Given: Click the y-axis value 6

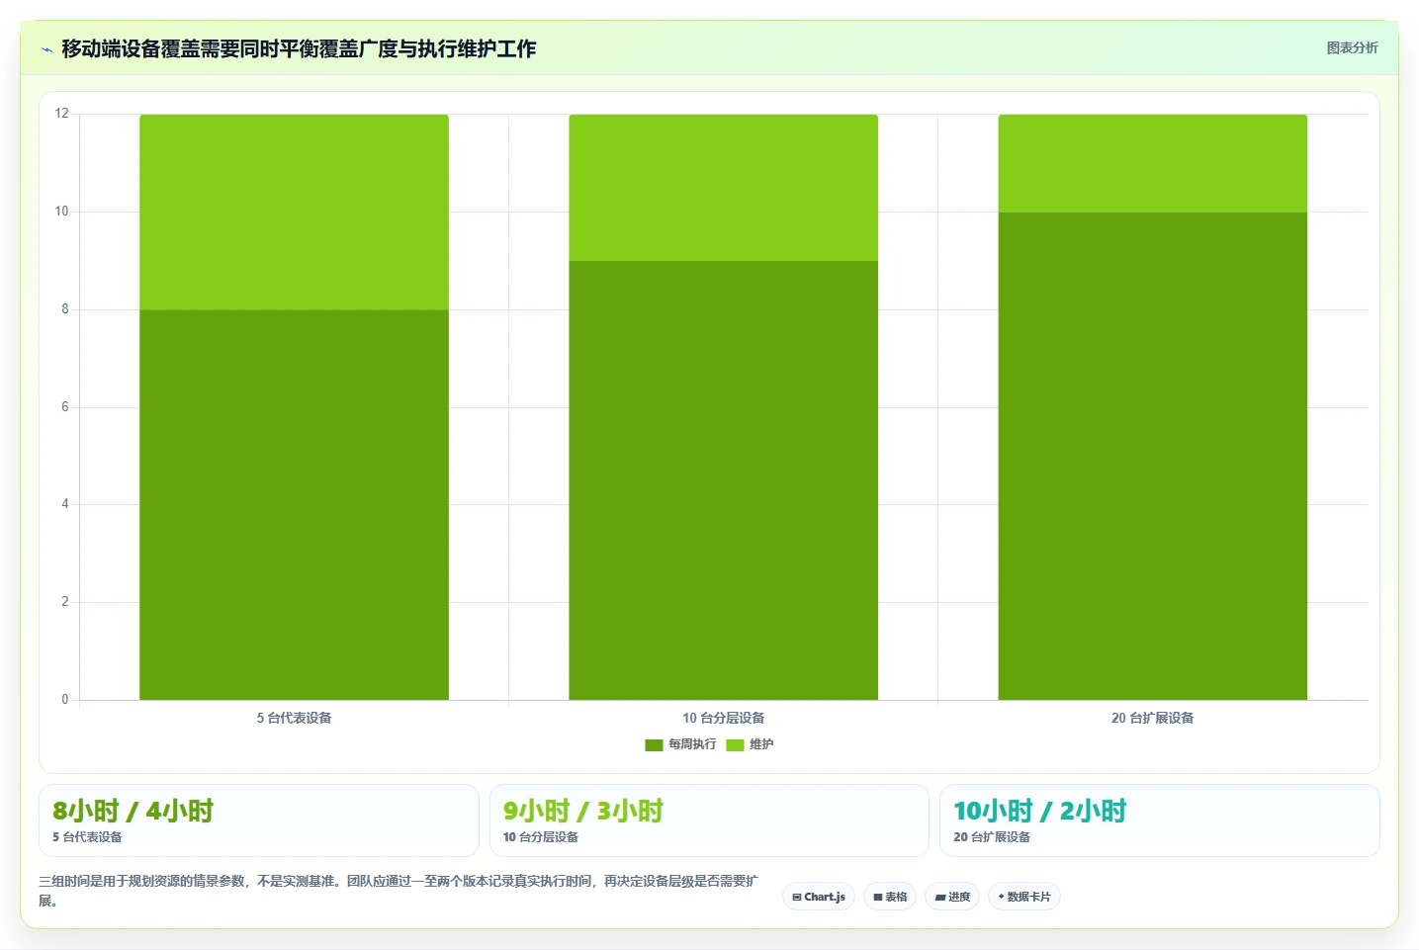Looking at the screenshot, I should pyautogui.click(x=65, y=407).
